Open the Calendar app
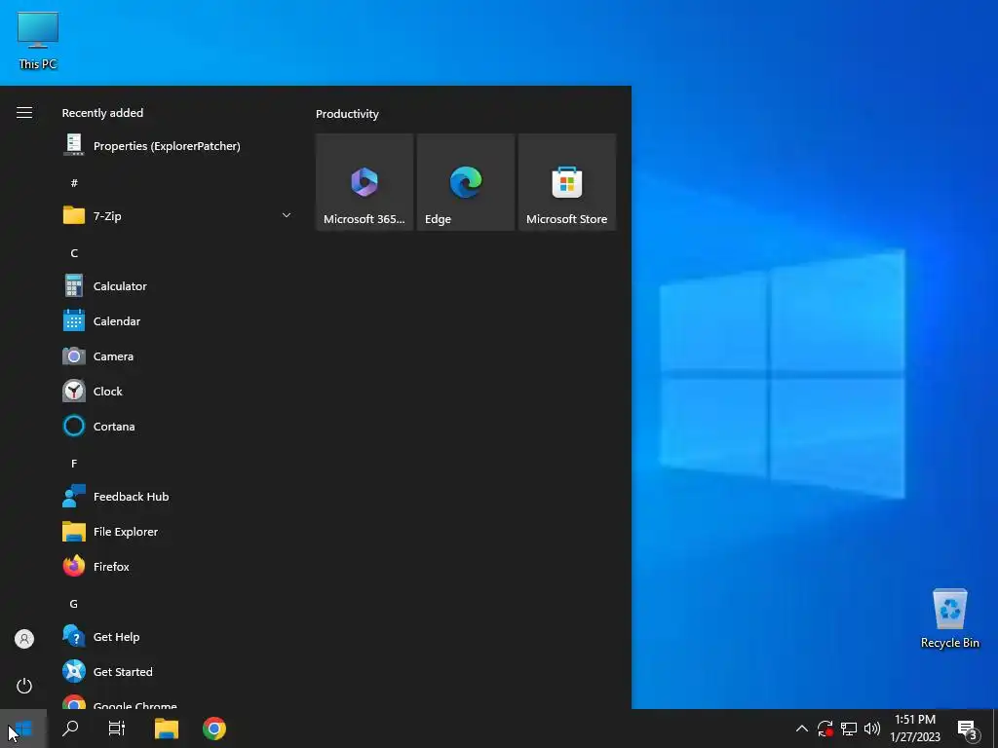The width and height of the screenshot is (998, 748). coord(177,321)
